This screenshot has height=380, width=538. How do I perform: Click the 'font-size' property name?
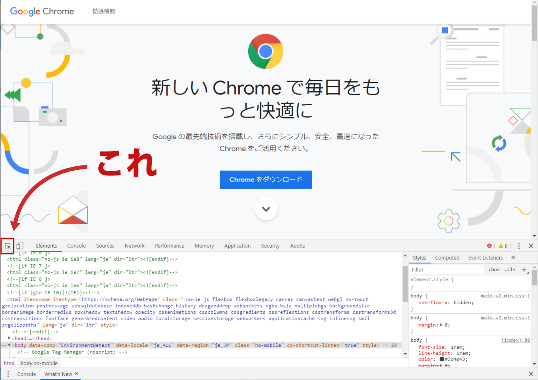coord(431,347)
